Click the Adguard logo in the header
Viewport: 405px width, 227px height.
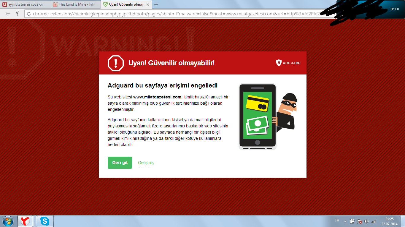(288, 63)
